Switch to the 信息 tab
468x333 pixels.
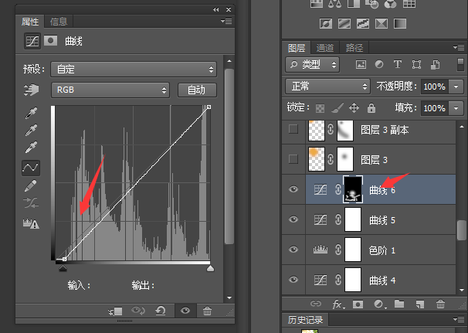click(58, 22)
